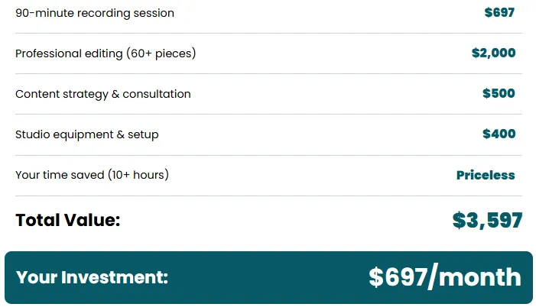The image size is (536, 307).
Task: Select the $697 recording session price
Action: (499, 12)
